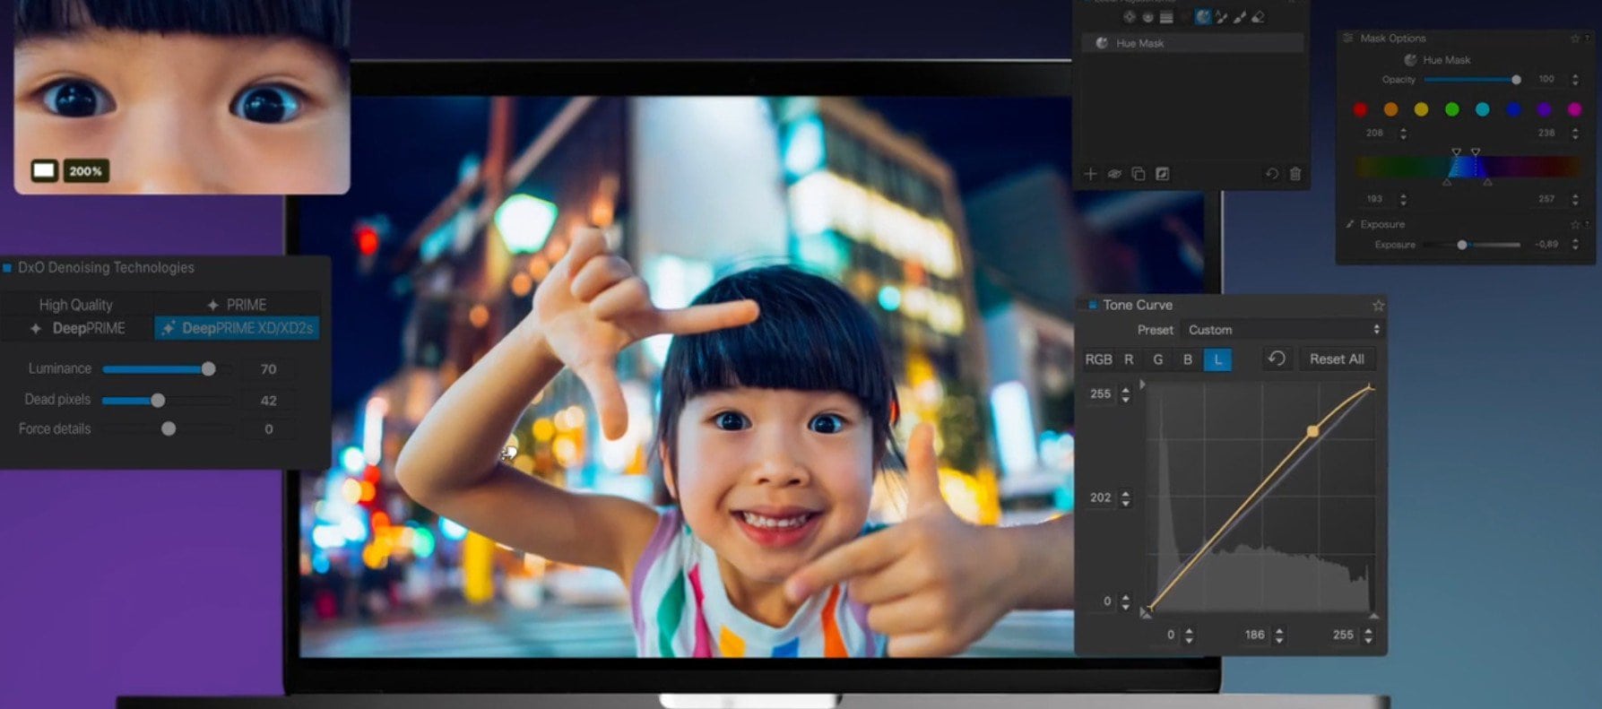Pick the blue hue swatch
This screenshot has height=709, width=1602.
pyautogui.click(x=1513, y=109)
